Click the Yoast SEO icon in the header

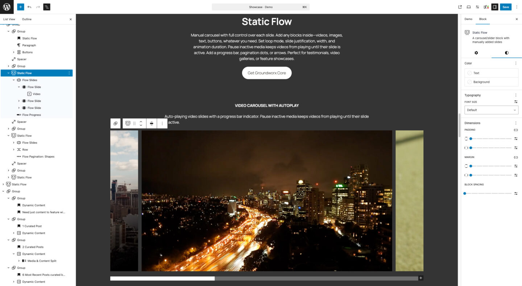(486, 7)
